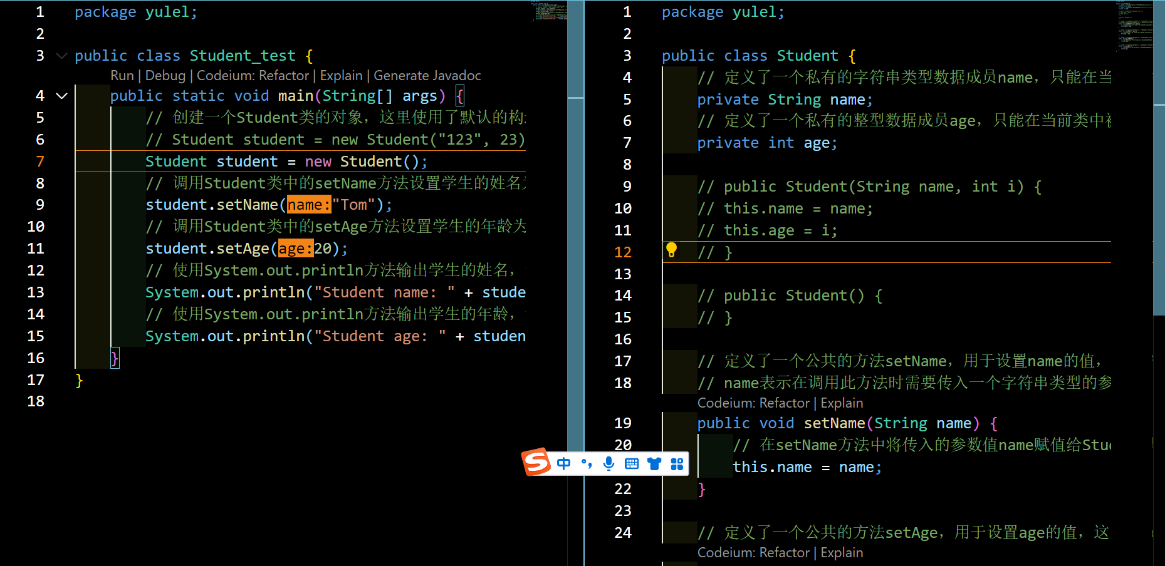This screenshot has height=566, width=1165.
Task: Click 'Student_test' class name
Action: point(243,56)
